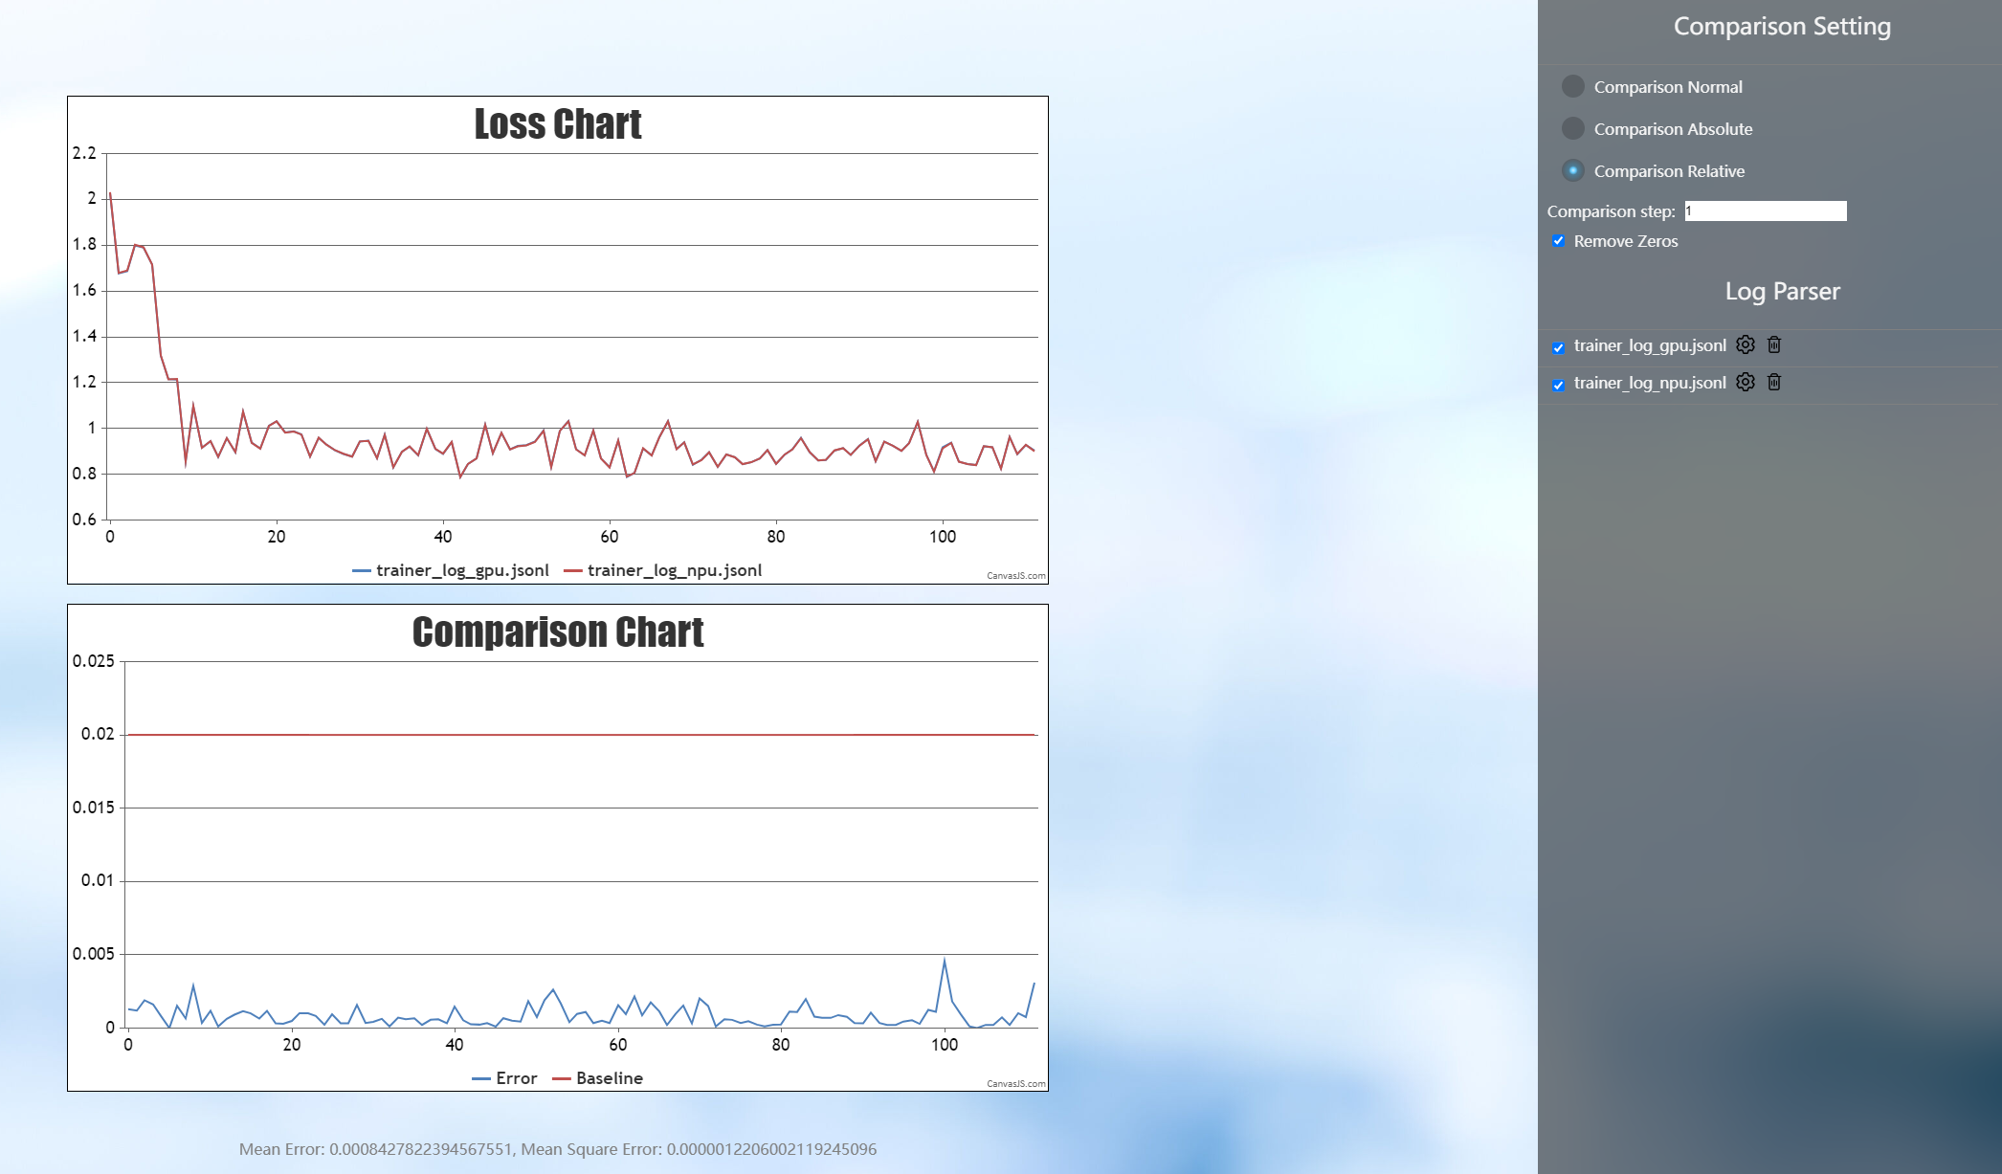Viewport: 2002px width, 1174px height.
Task: Focus the Comparison step input field
Action: (1766, 210)
